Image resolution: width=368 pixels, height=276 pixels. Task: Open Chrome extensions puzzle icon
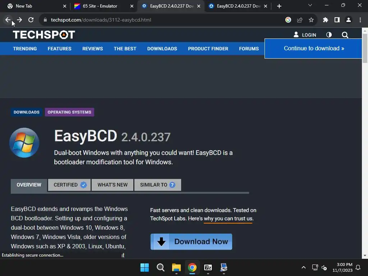(325, 20)
